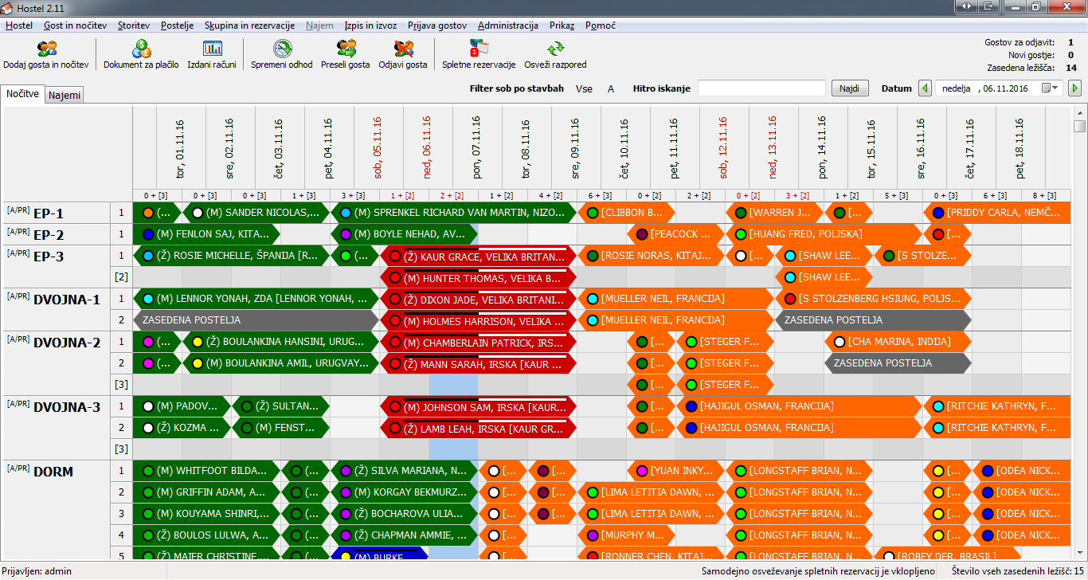Image resolution: width=1088 pixels, height=580 pixels.
Task: Open the date picker calendar dropdown
Action: coord(1055,88)
